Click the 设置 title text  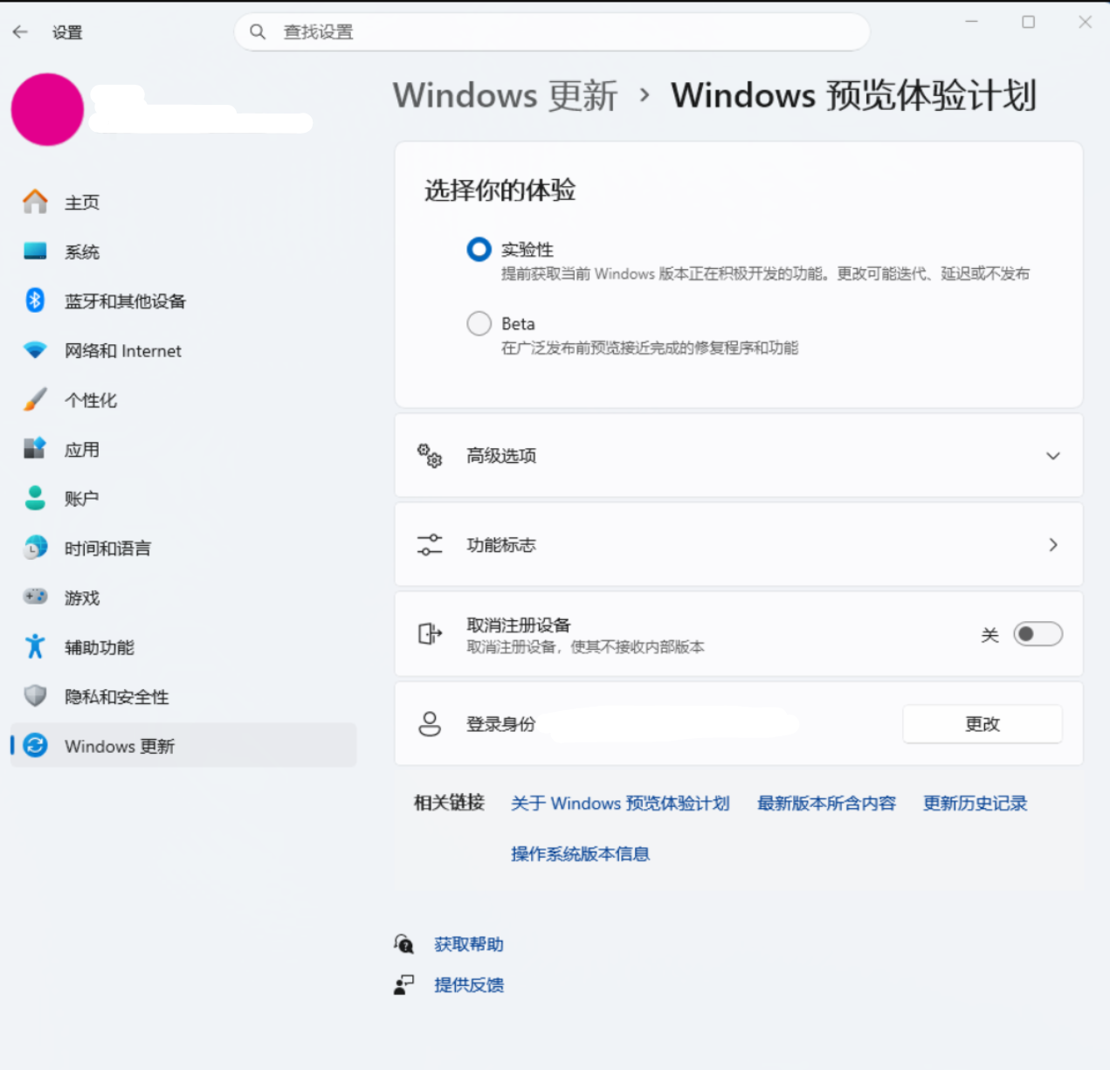67,32
